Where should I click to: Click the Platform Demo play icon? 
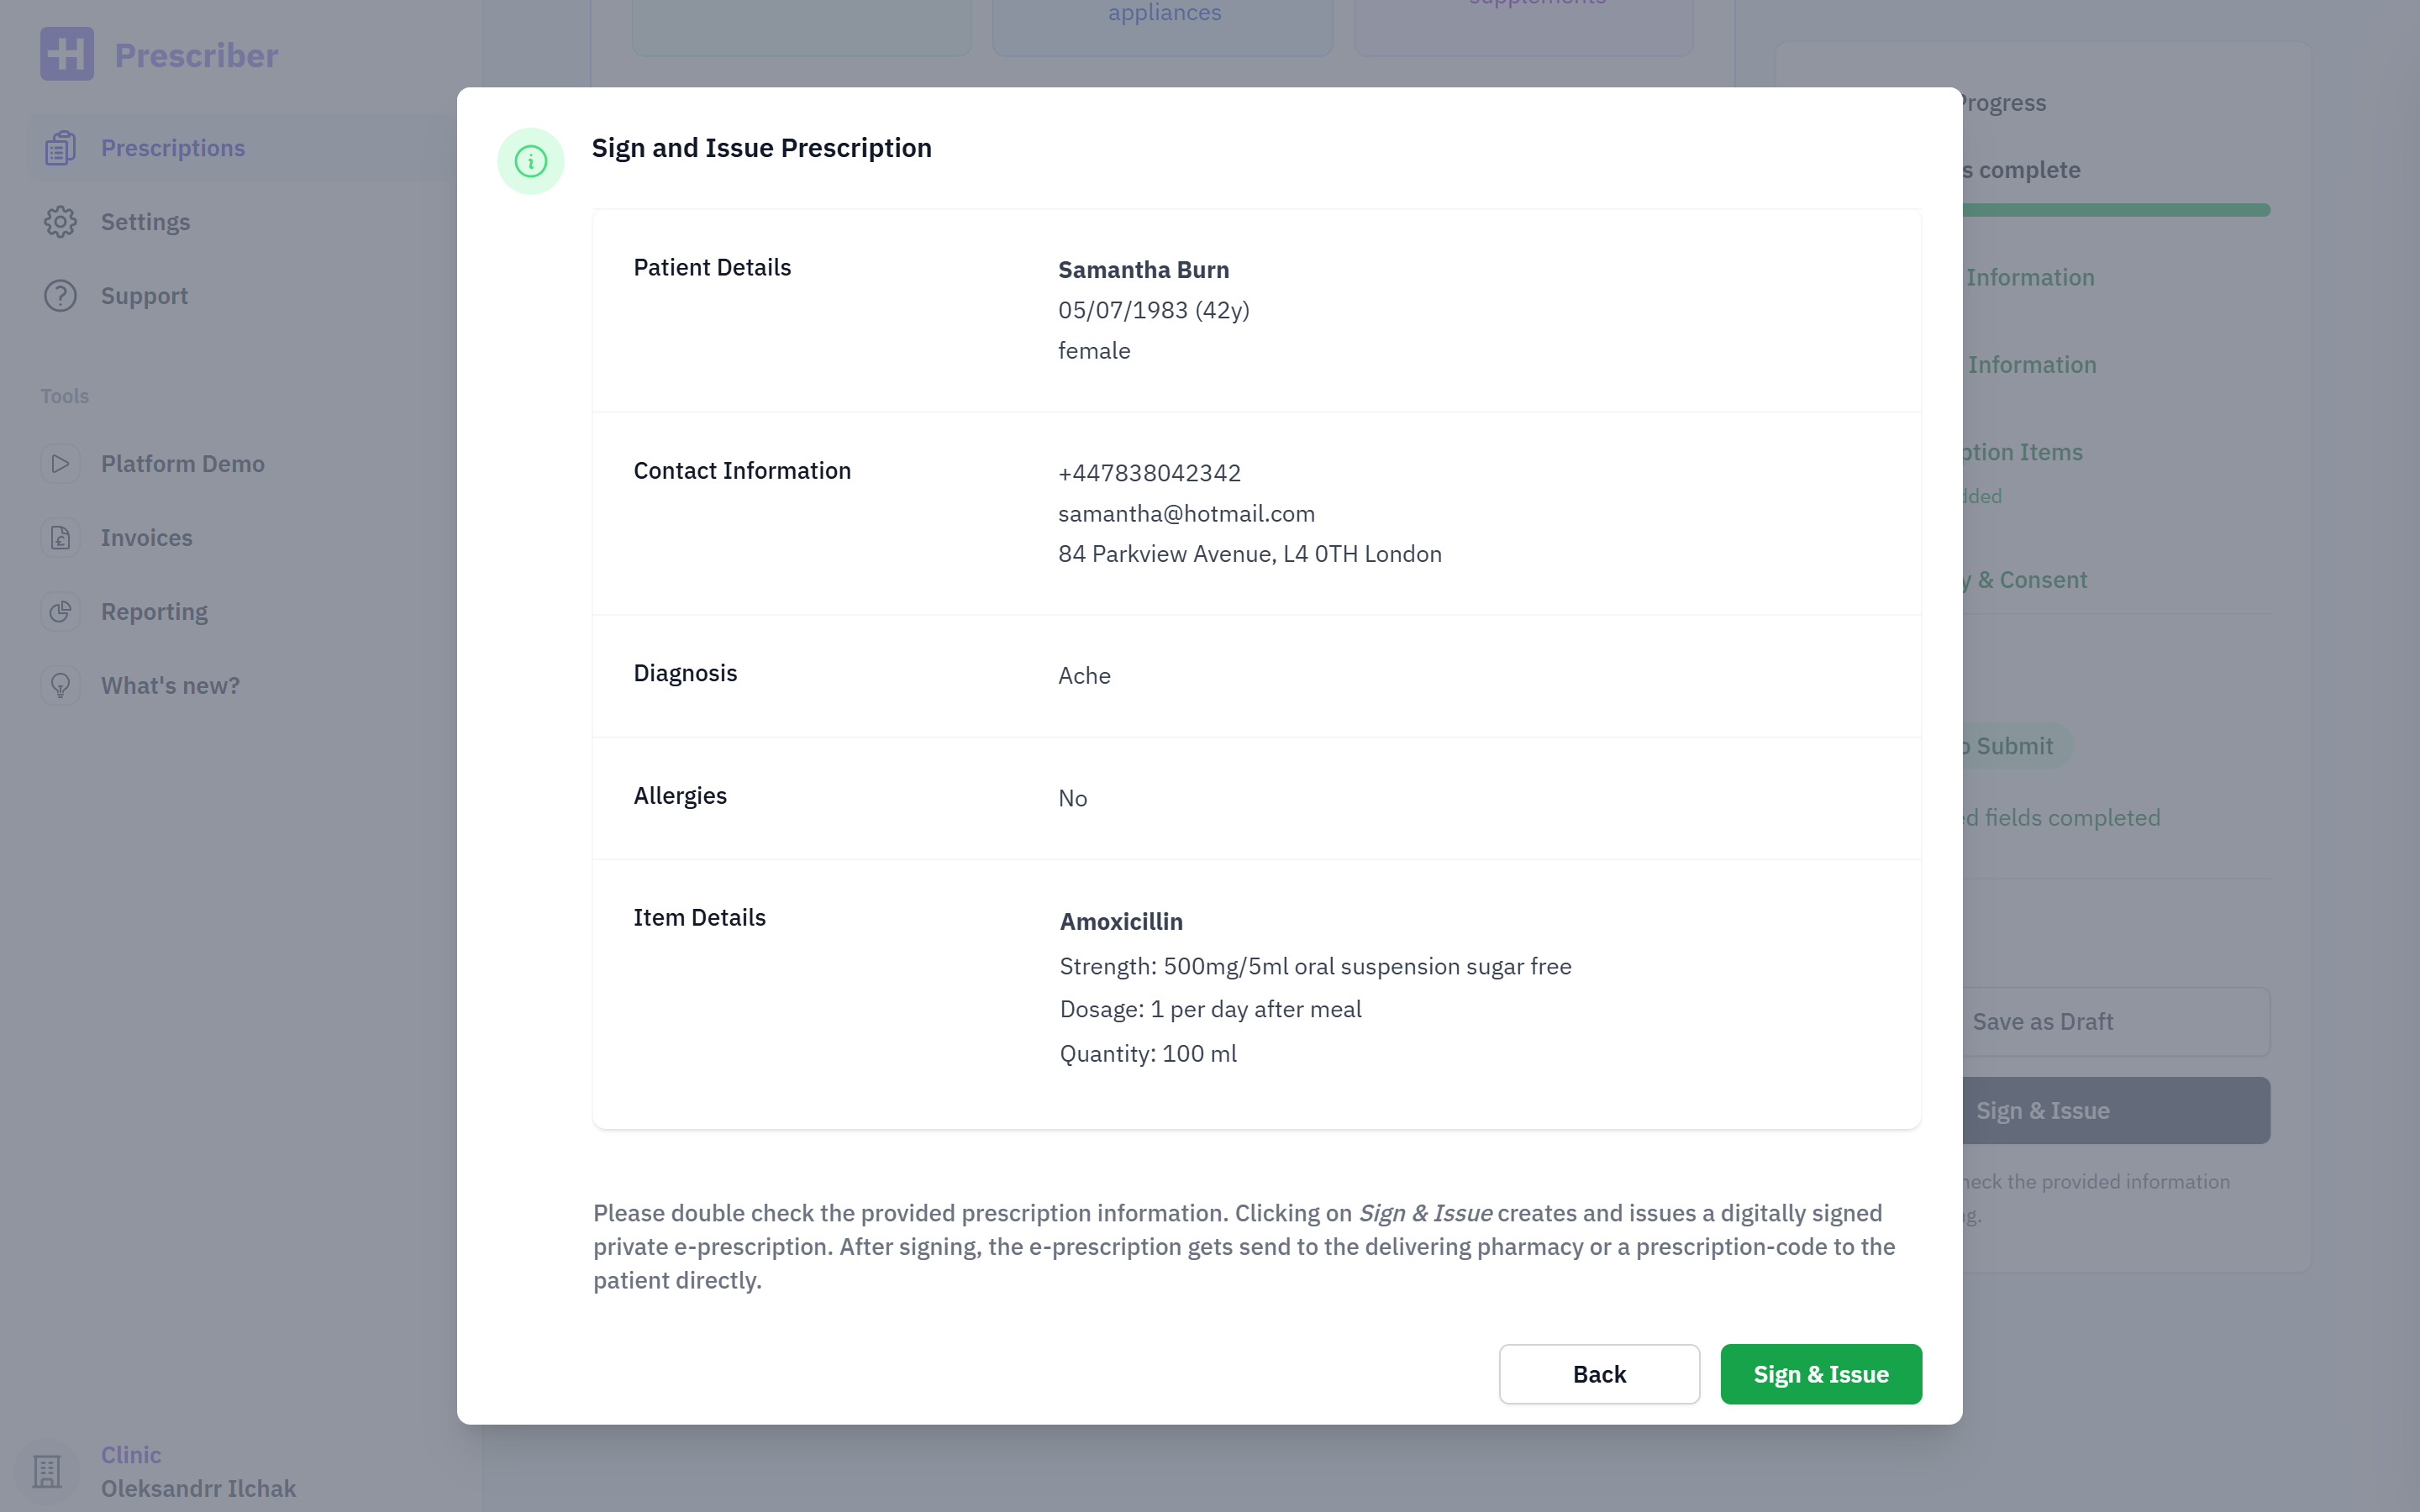point(60,464)
